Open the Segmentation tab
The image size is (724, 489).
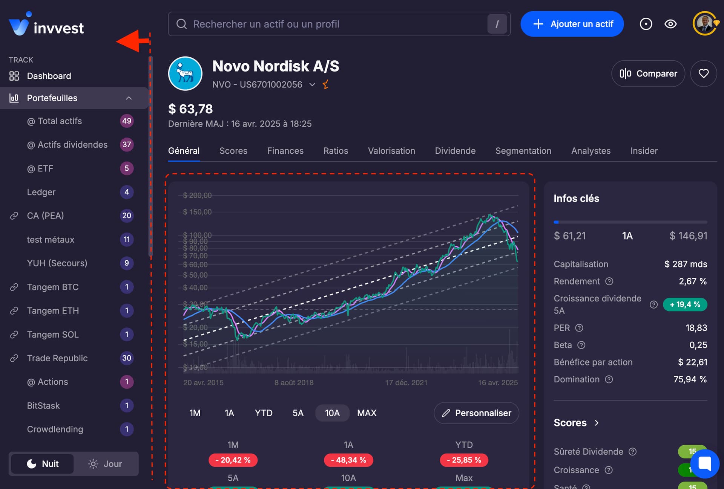pos(523,151)
